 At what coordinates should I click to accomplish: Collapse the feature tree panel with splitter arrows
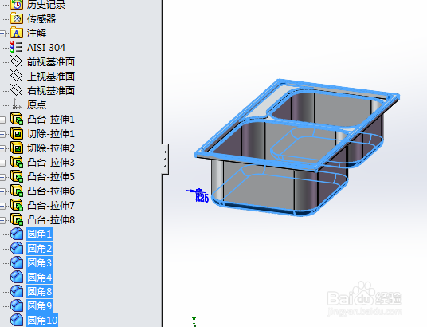(x=165, y=159)
